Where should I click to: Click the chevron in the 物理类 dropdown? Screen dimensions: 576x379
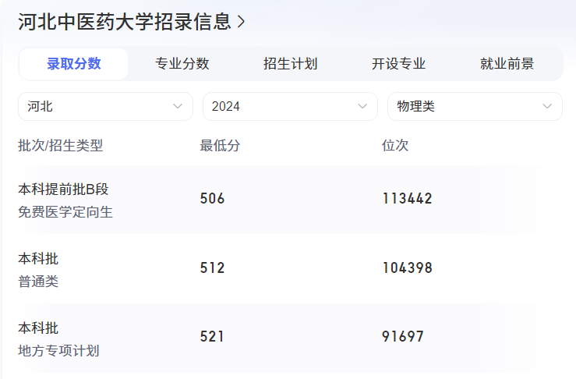coord(547,106)
